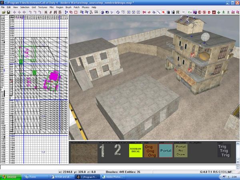Click the dark red M icon

[x=214, y=12]
